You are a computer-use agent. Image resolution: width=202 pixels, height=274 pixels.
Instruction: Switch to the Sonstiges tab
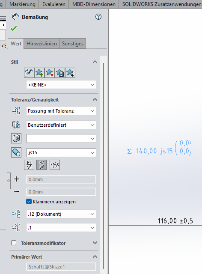tap(73, 44)
